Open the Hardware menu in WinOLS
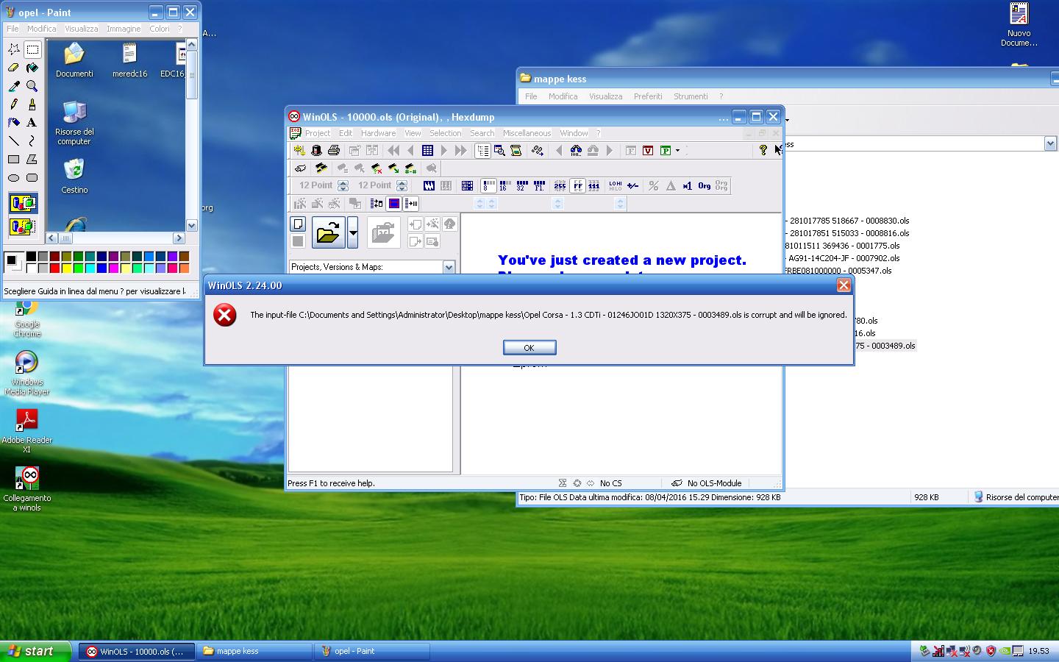The height and width of the screenshot is (662, 1059). point(378,133)
